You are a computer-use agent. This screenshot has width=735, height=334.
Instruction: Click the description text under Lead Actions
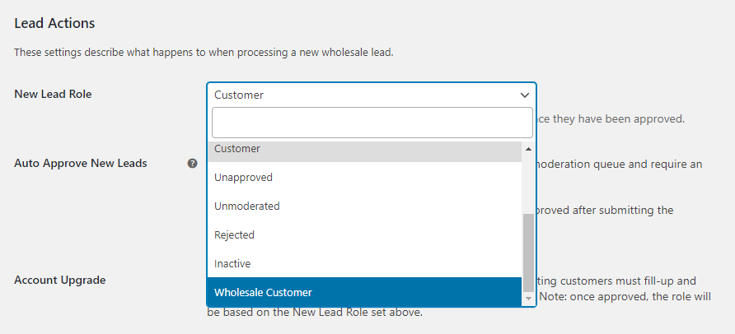[204, 53]
